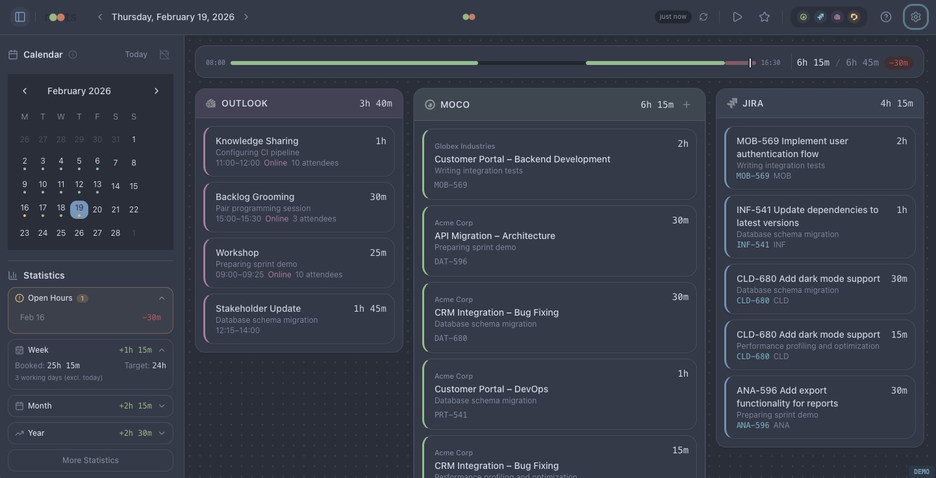This screenshot has width=936, height=478.
Task: Click the help question mark icon
Action: coord(886,17)
